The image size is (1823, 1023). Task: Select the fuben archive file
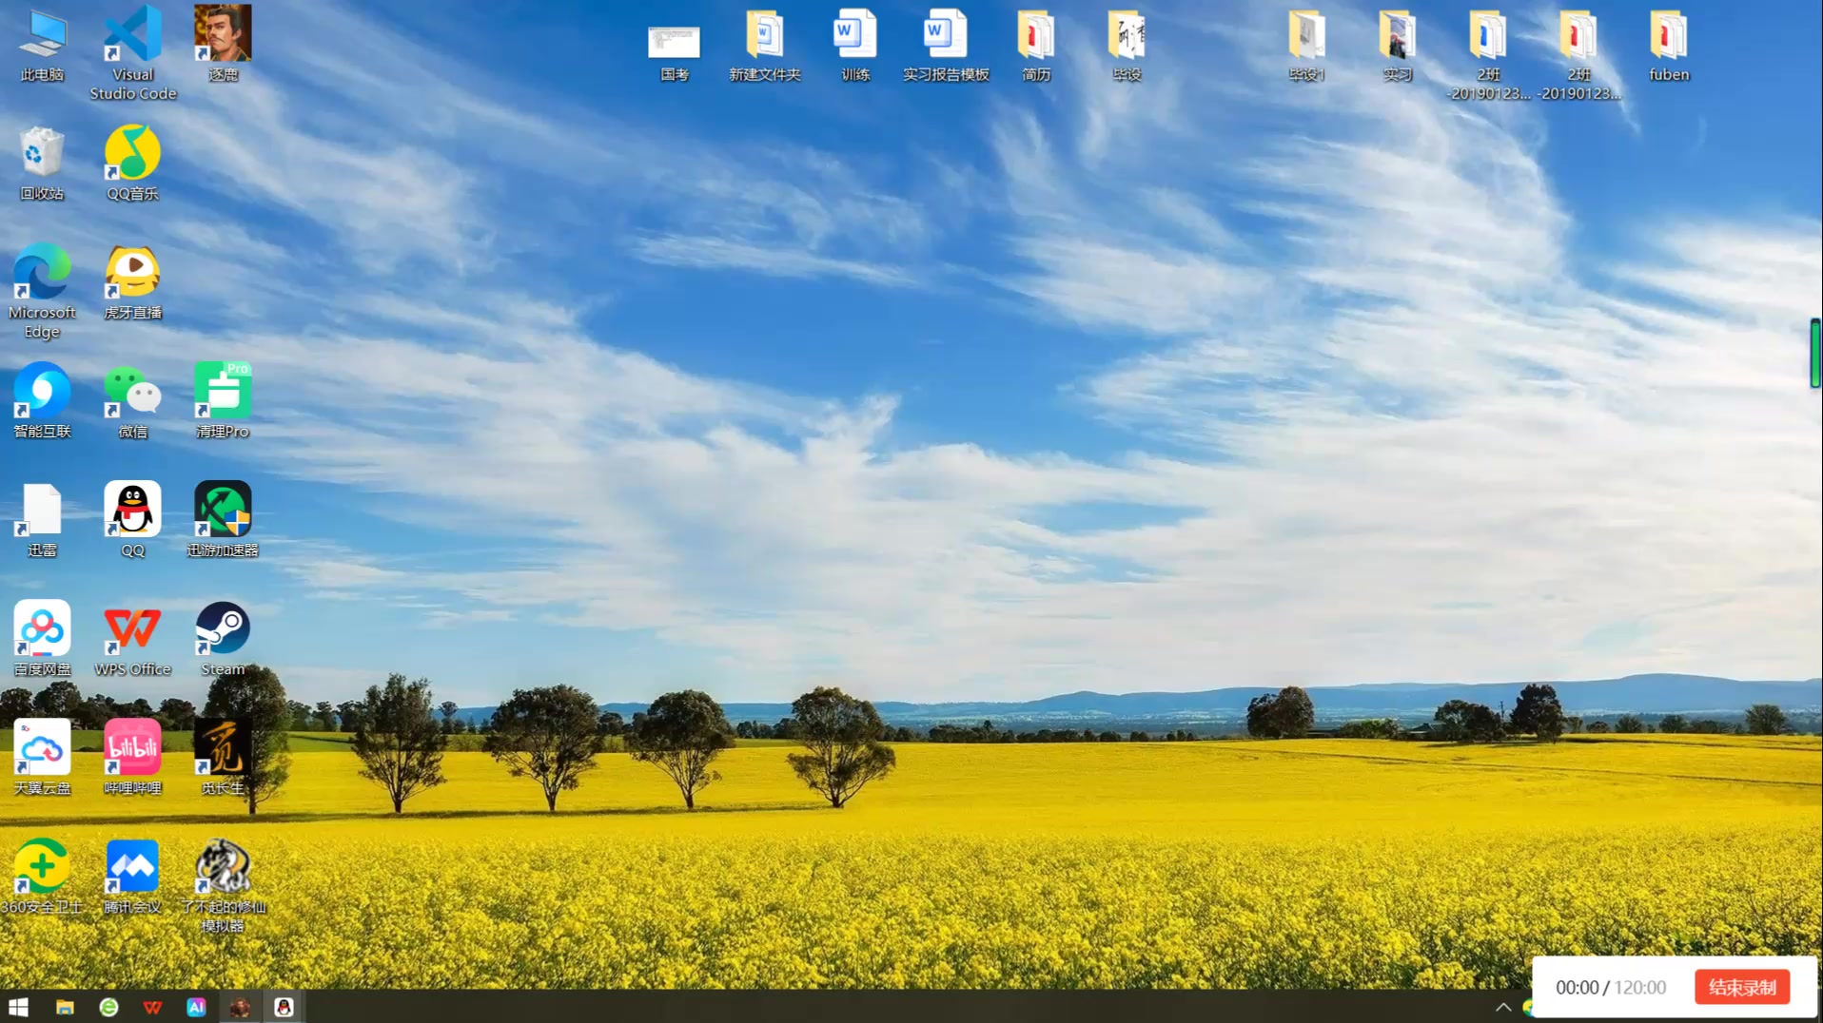coord(1668,36)
